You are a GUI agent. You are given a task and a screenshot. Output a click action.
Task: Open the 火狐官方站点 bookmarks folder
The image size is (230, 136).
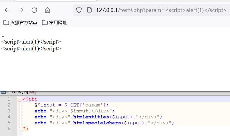(x=20, y=23)
